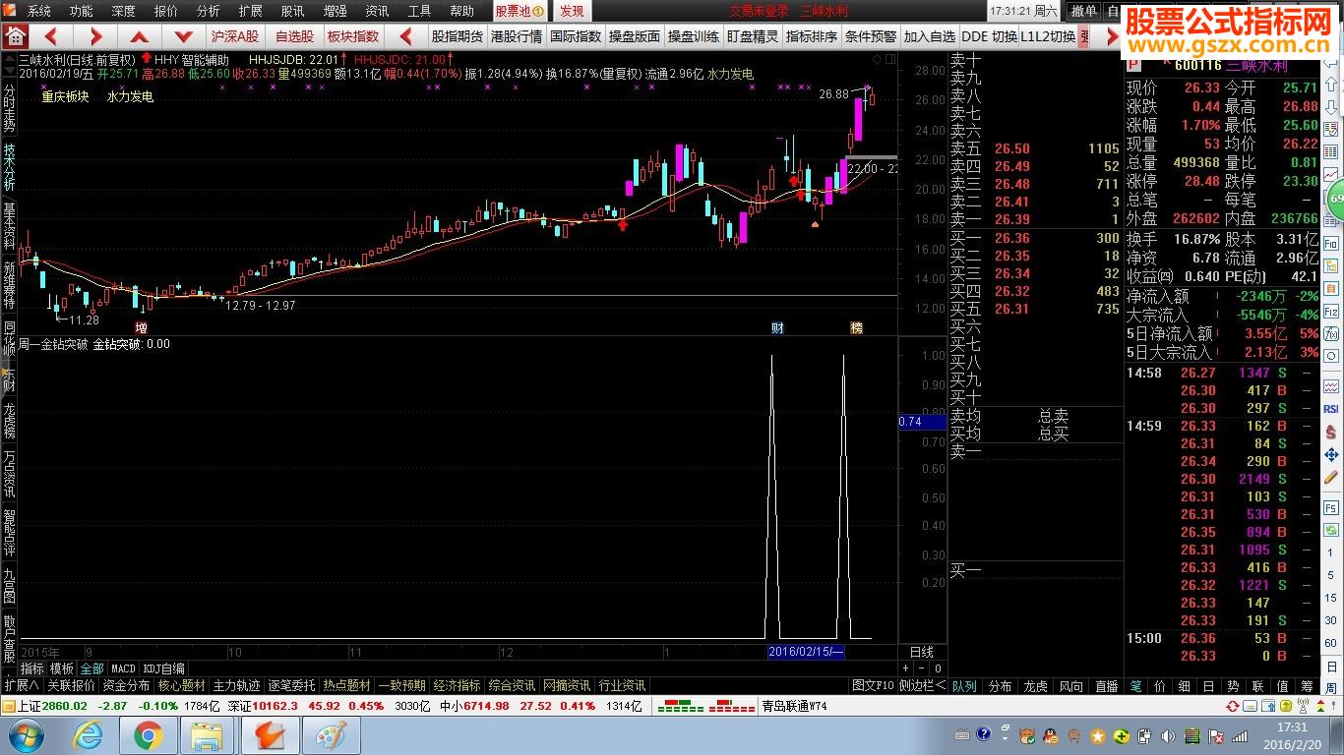1344x755 pixels.
Task: Select the 指标 tab under the chart
Action: [x=32, y=668]
